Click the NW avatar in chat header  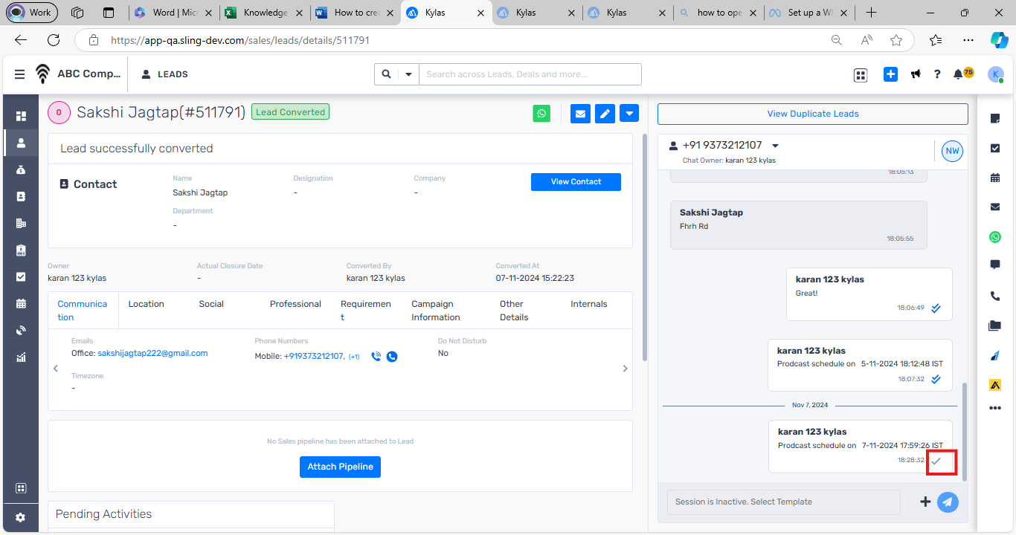click(952, 151)
